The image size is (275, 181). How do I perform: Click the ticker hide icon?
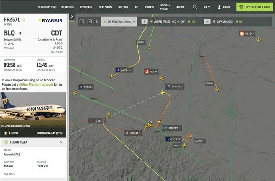(90, 21)
